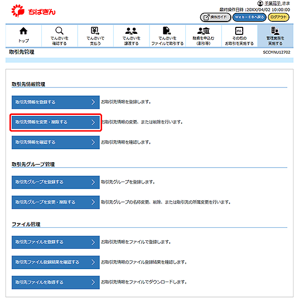Click the text 取引先グループを登録します。

(x=128, y=182)
